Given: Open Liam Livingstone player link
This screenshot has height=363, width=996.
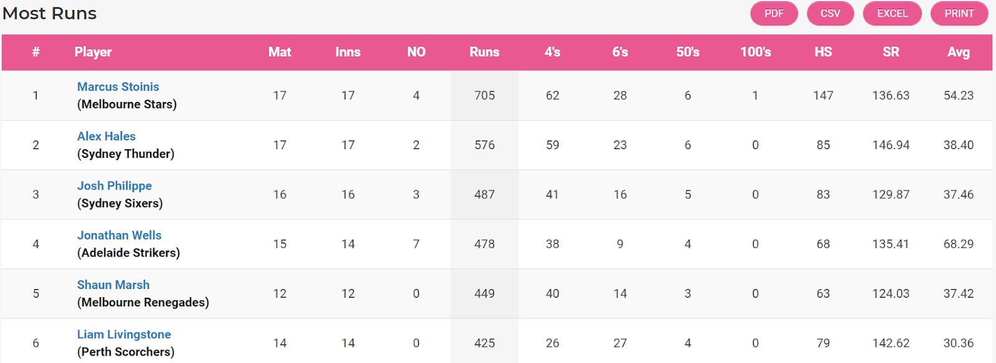Looking at the screenshot, I should tap(123, 334).
